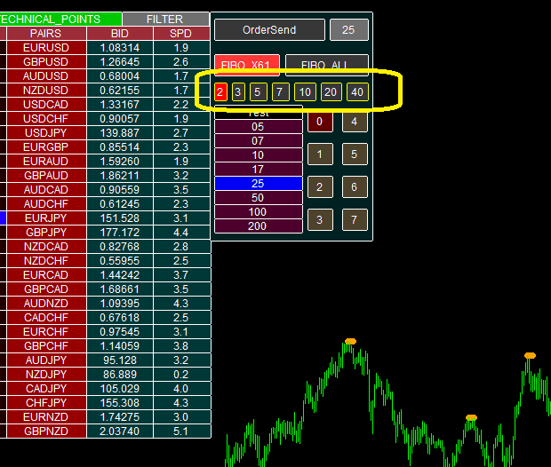Click the GBPNZD spread 5.1

[182, 431]
